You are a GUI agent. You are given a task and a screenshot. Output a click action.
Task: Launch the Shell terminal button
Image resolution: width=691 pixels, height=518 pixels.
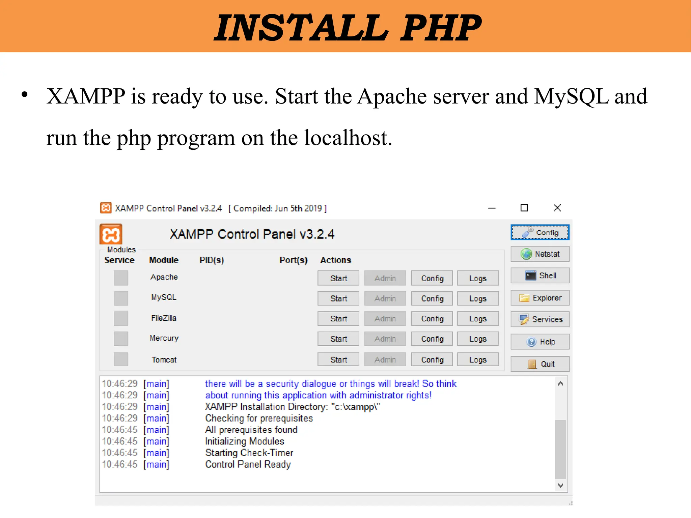pyautogui.click(x=540, y=276)
